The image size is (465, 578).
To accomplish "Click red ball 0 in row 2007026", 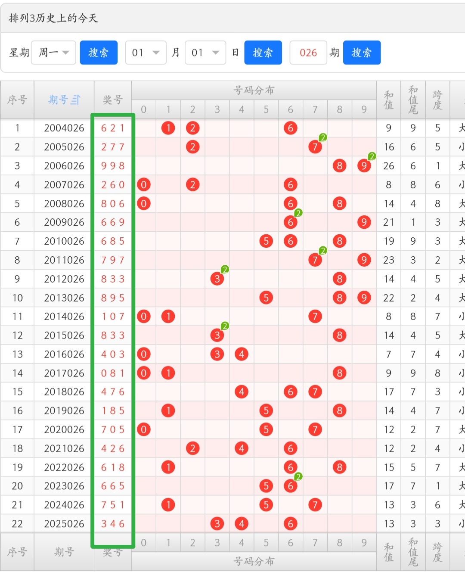I will [144, 185].
